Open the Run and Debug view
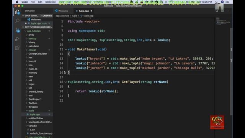The image size is (245, 138). (17, 39)
